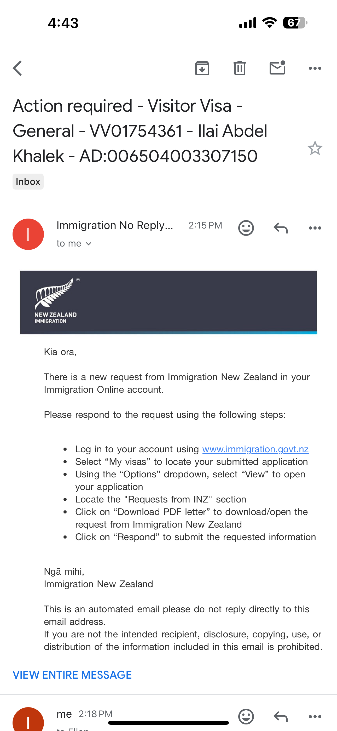Open more options for Immigration message

(315, 228)
